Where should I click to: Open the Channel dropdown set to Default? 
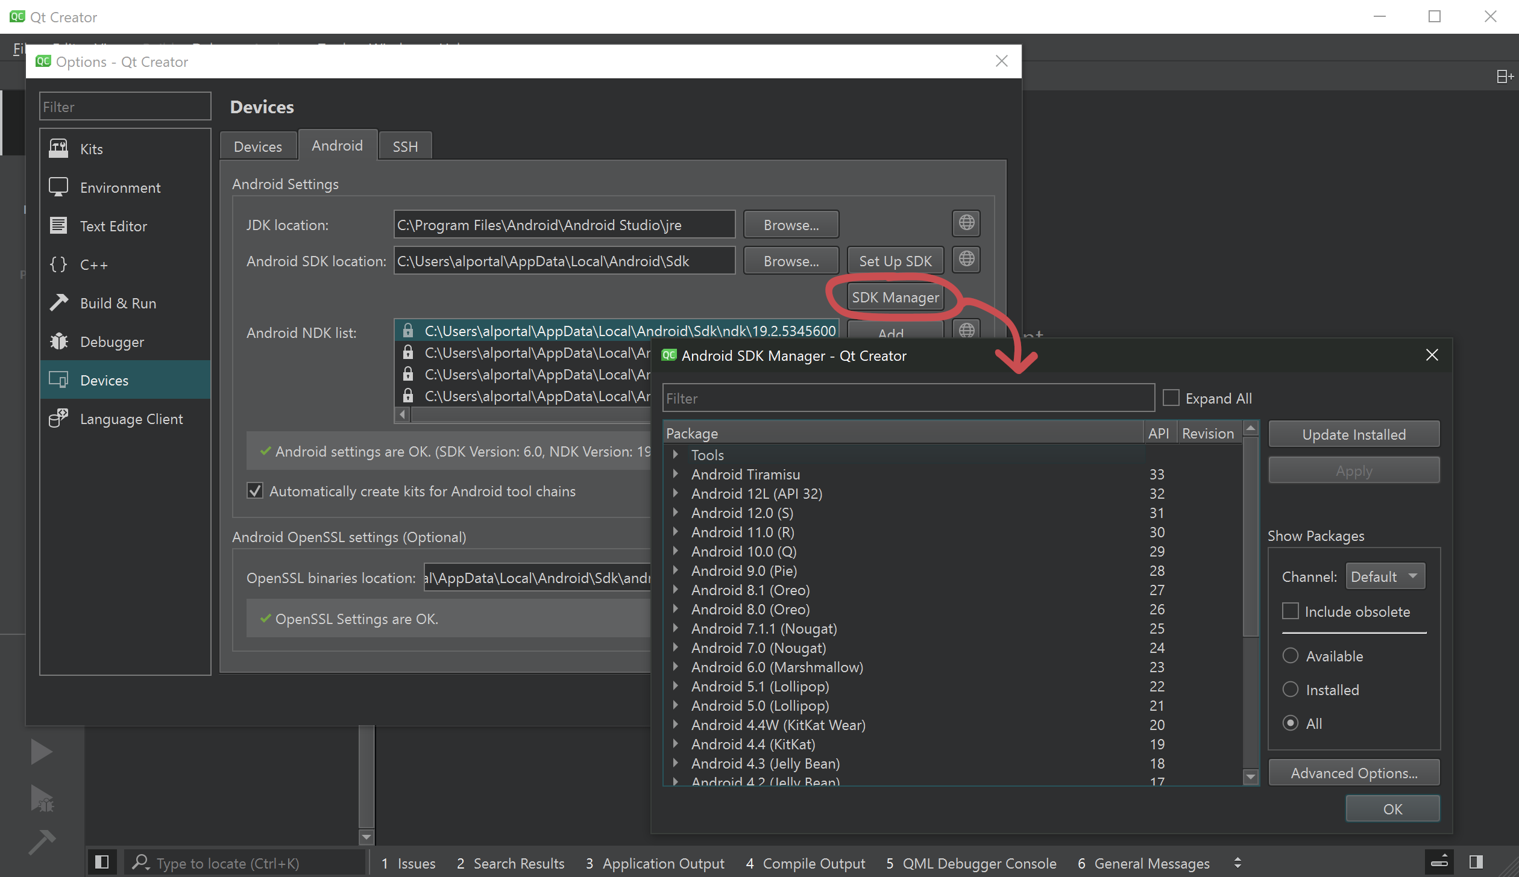pos(1385,576)
